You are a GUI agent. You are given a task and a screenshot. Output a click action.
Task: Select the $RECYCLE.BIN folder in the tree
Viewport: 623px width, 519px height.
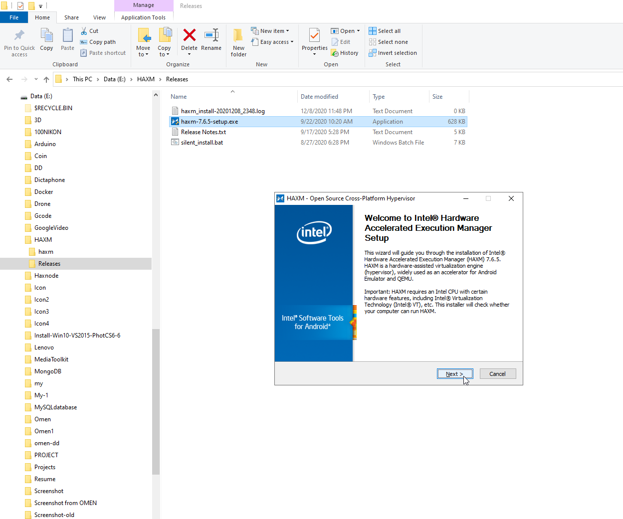tap(53, 108)
